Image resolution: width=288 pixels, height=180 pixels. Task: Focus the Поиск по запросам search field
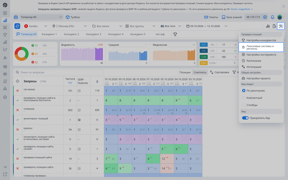(59, 72)
